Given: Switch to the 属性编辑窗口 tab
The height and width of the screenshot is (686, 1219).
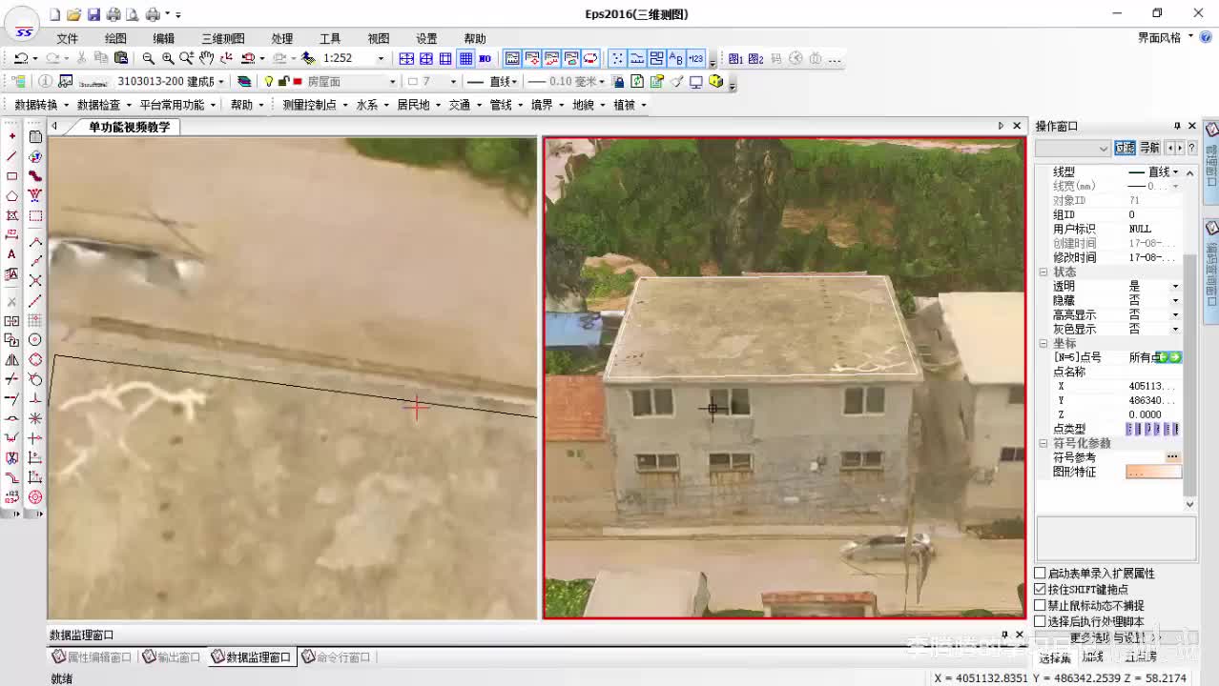Looking at the screenshot, I should point(93,657).
